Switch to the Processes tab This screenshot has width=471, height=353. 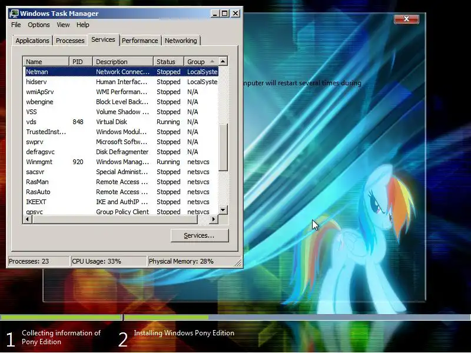(70, 41)
